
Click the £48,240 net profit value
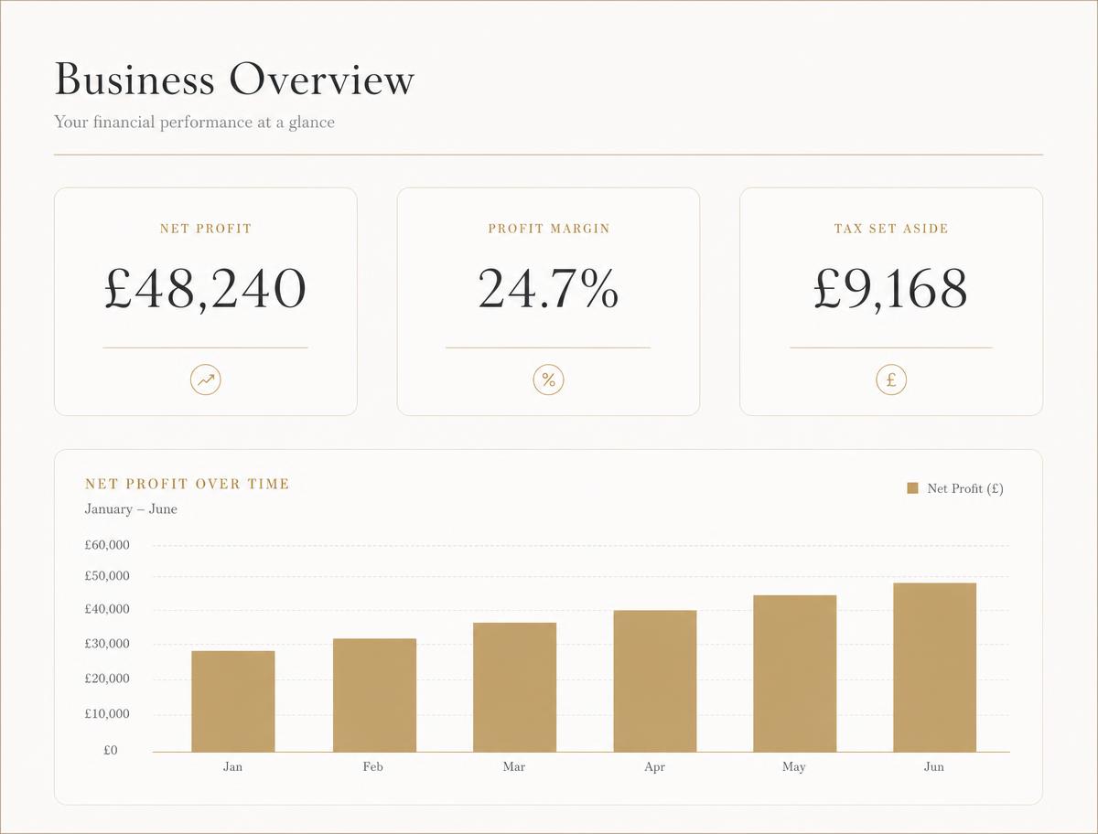click(205, 289)
